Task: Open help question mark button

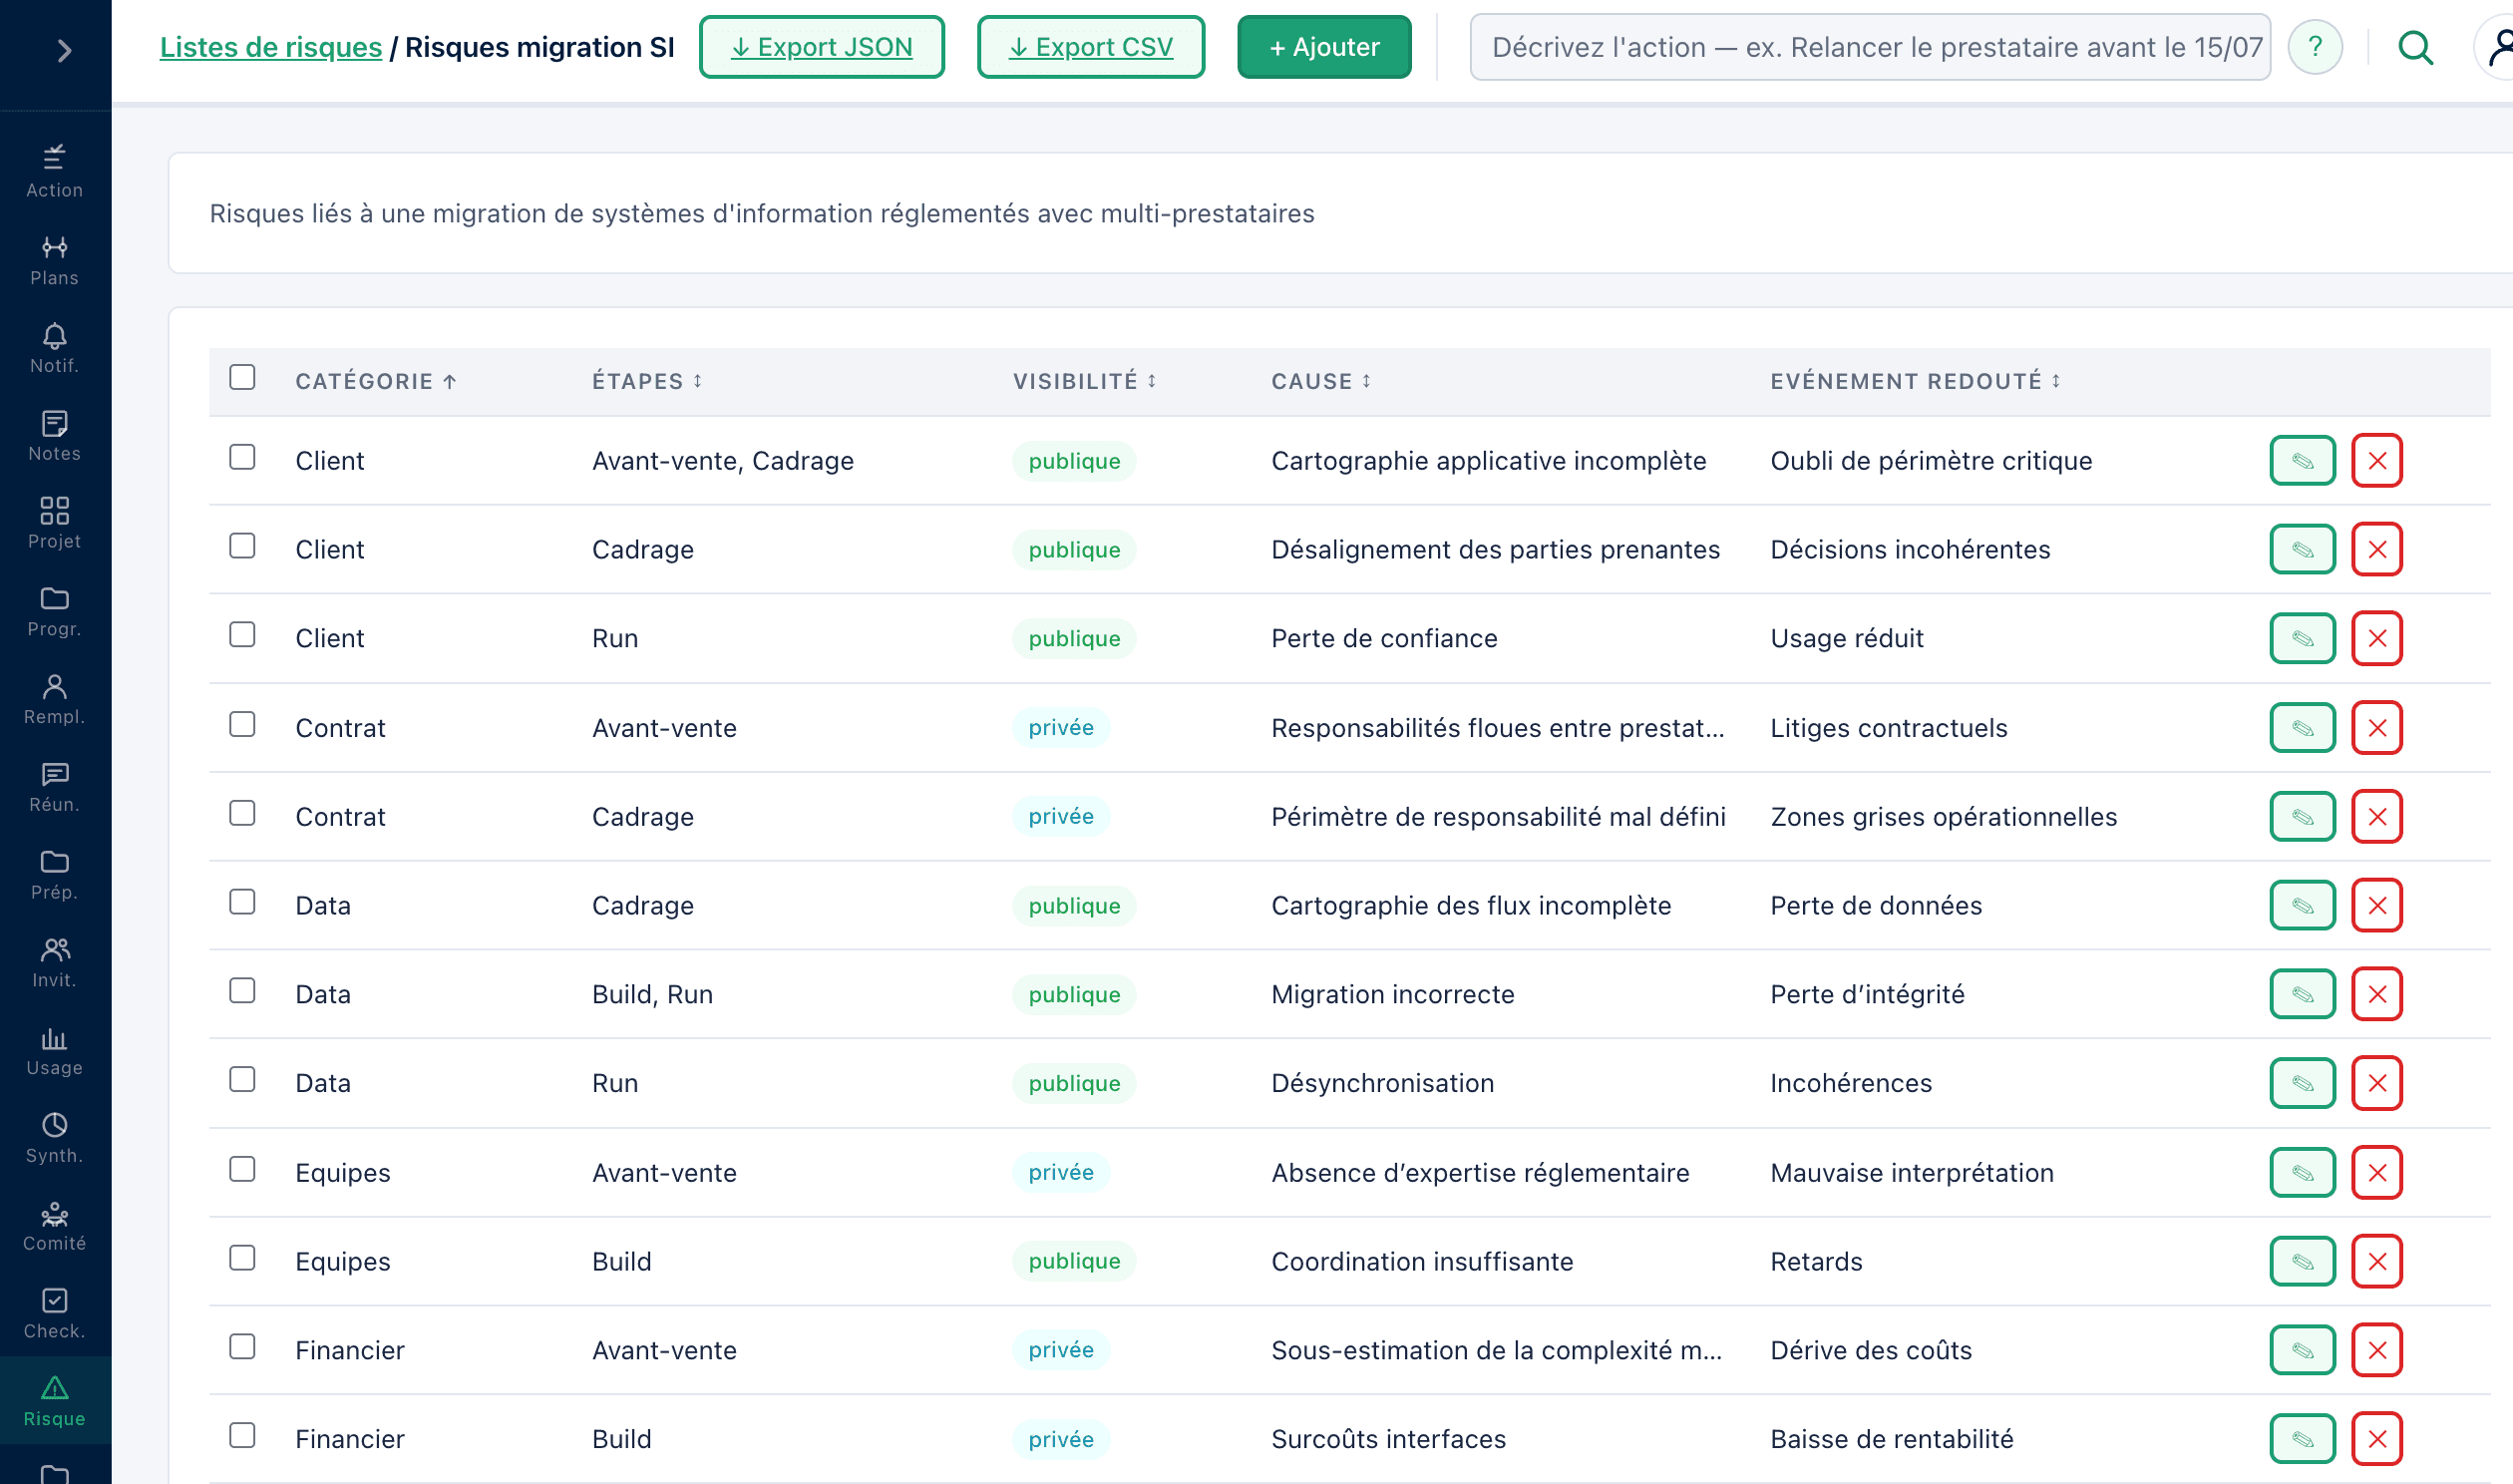Action: [x=2316, y=47]
